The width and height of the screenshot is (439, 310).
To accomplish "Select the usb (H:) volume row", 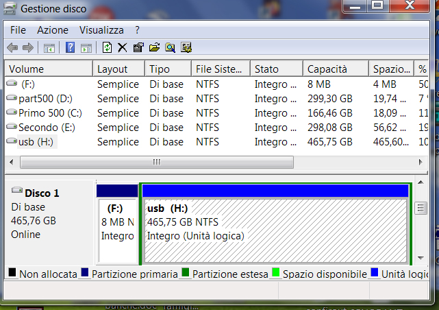I will [x=216, y=142].
